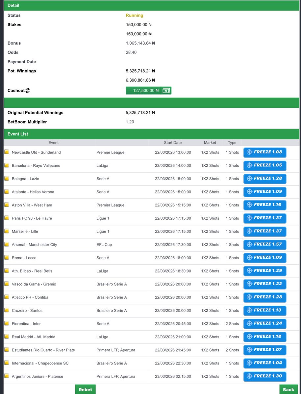
Task: Select the Real Madrid - Atl. Madrid event name
Action: click(34, 337)
